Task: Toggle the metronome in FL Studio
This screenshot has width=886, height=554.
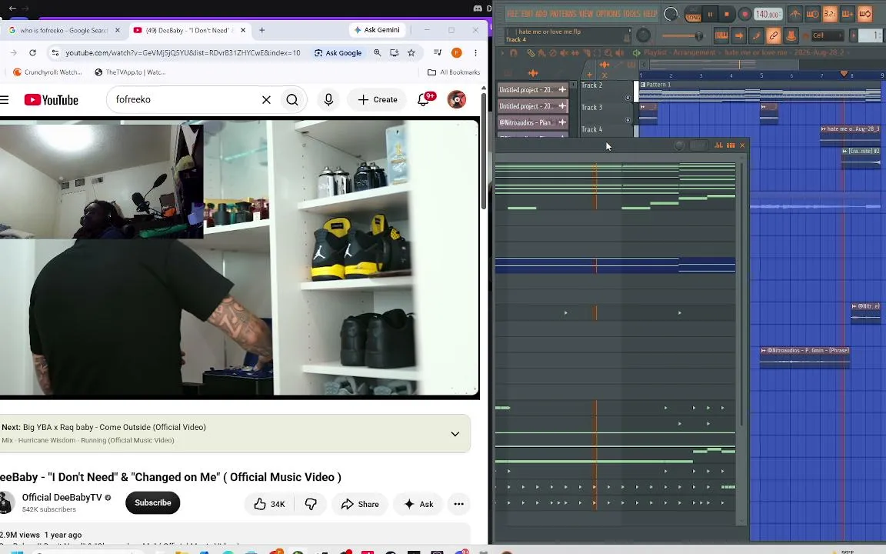Action: (795, 14)
